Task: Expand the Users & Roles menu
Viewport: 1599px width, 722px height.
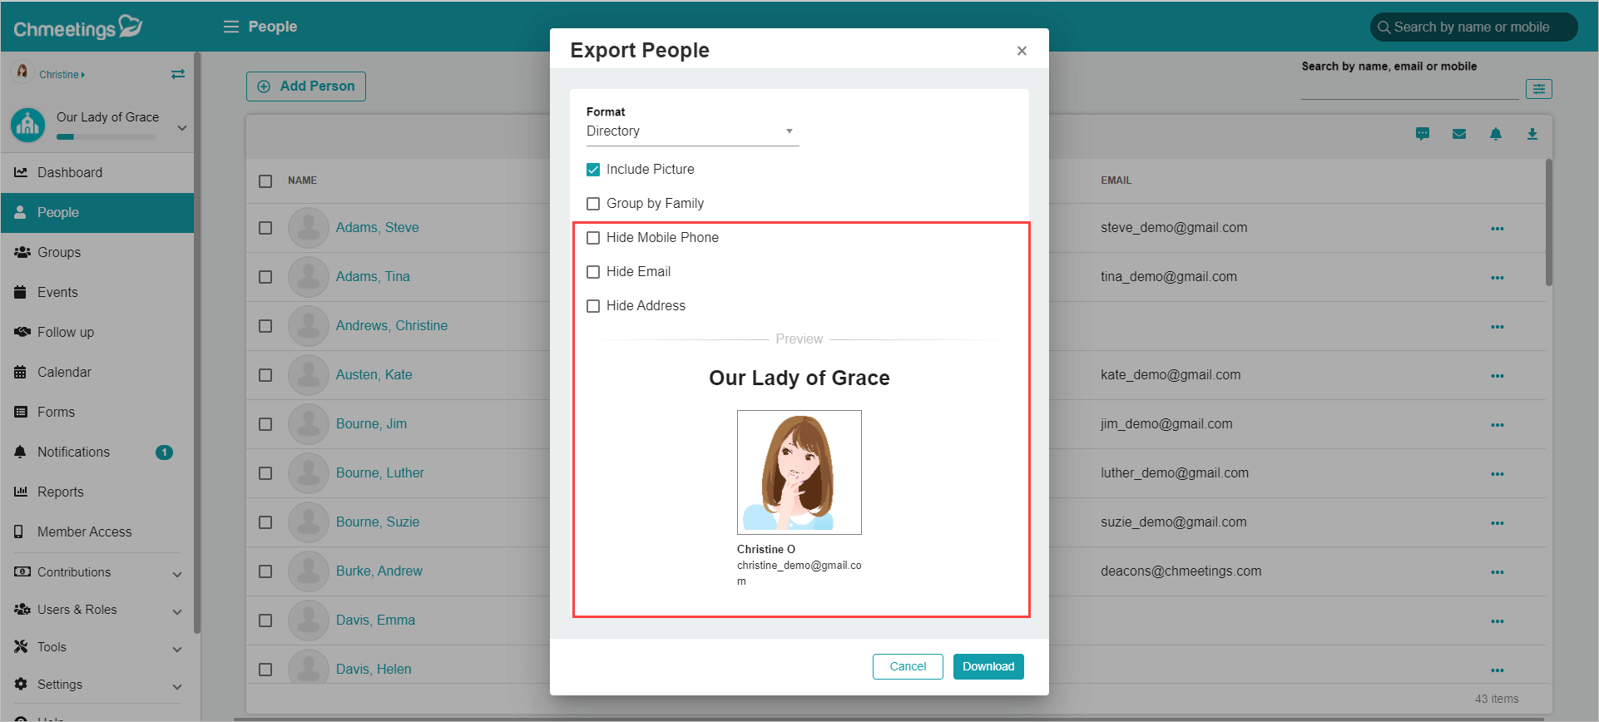Action: pyautogui.click(x=97, y=610)
